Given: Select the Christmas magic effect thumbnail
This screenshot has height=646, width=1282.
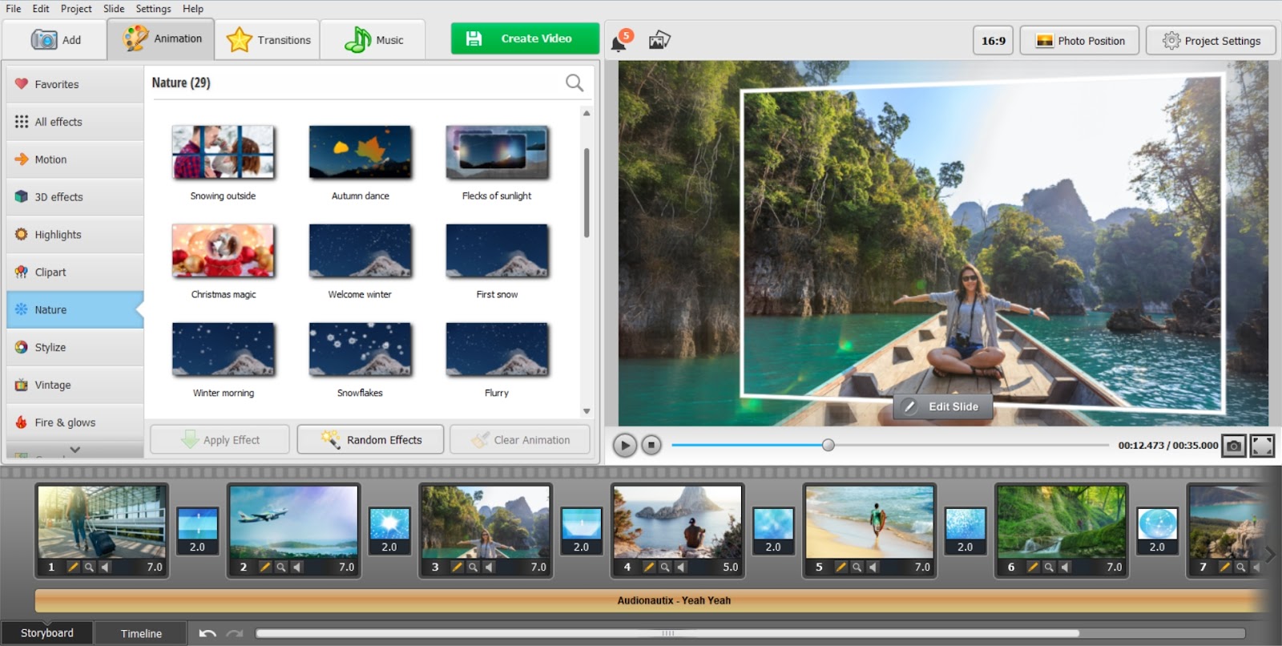Looking at the screenshot, I should pyautogui.click(x=223, y=251).
